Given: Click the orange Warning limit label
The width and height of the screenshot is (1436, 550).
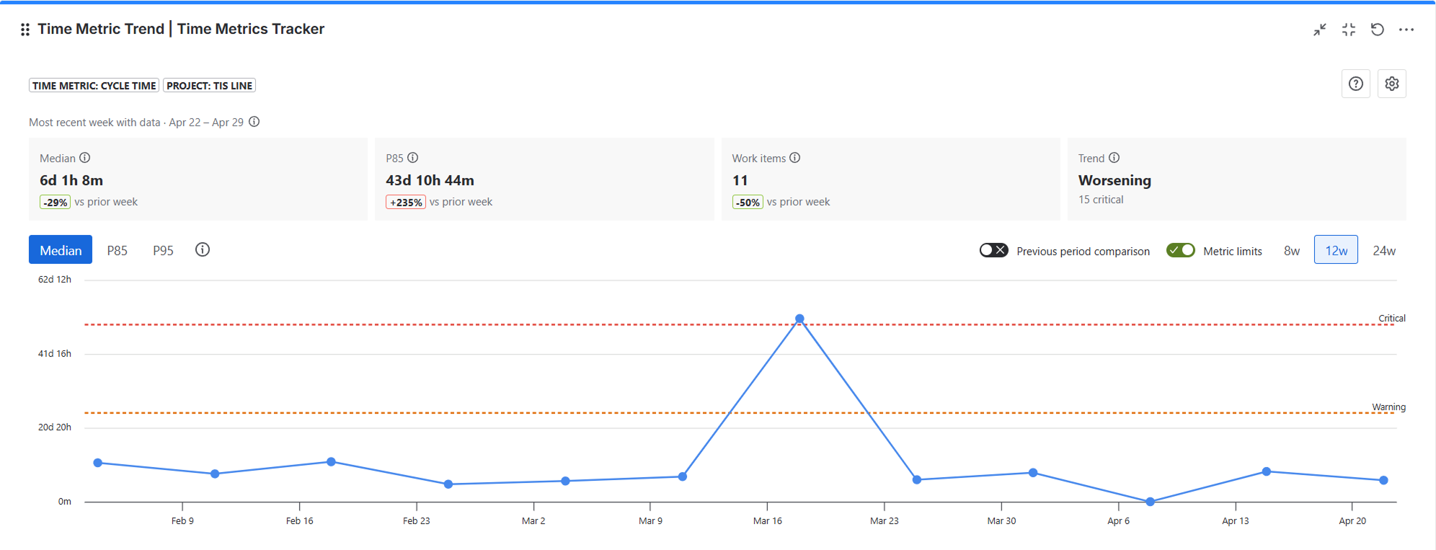Looking at the screenshot, I should pos(1388,407).
